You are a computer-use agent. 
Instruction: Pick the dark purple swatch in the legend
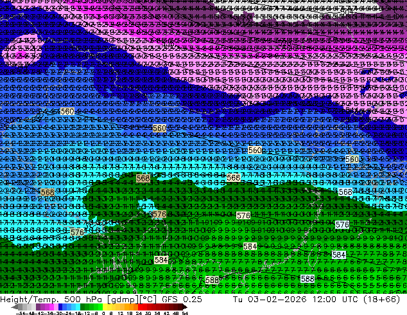38,307
